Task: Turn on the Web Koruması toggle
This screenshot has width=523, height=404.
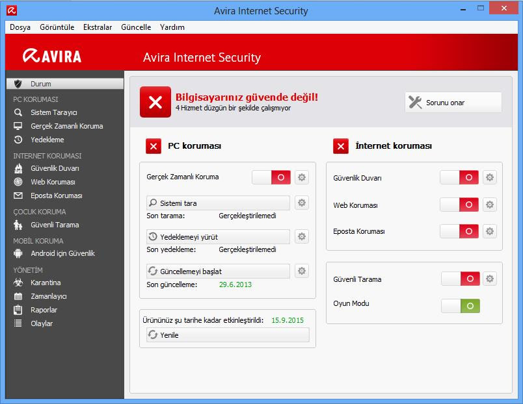Action: [x=459, y=205]
